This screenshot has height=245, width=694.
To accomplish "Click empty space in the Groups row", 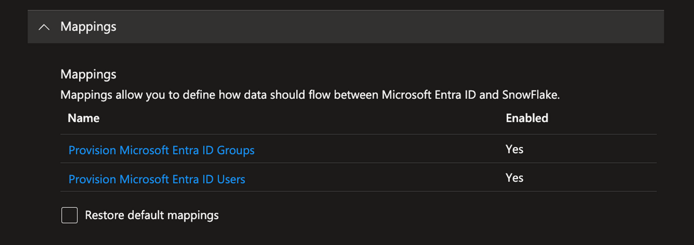I will pyautogui.click(x=376, y=150).
